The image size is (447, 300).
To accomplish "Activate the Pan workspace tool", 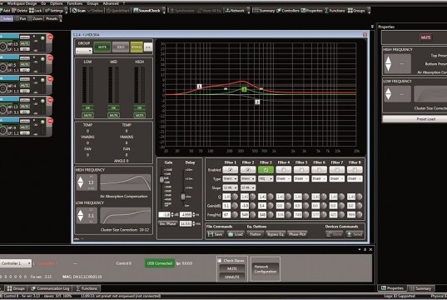I will [x=20, y=18].
